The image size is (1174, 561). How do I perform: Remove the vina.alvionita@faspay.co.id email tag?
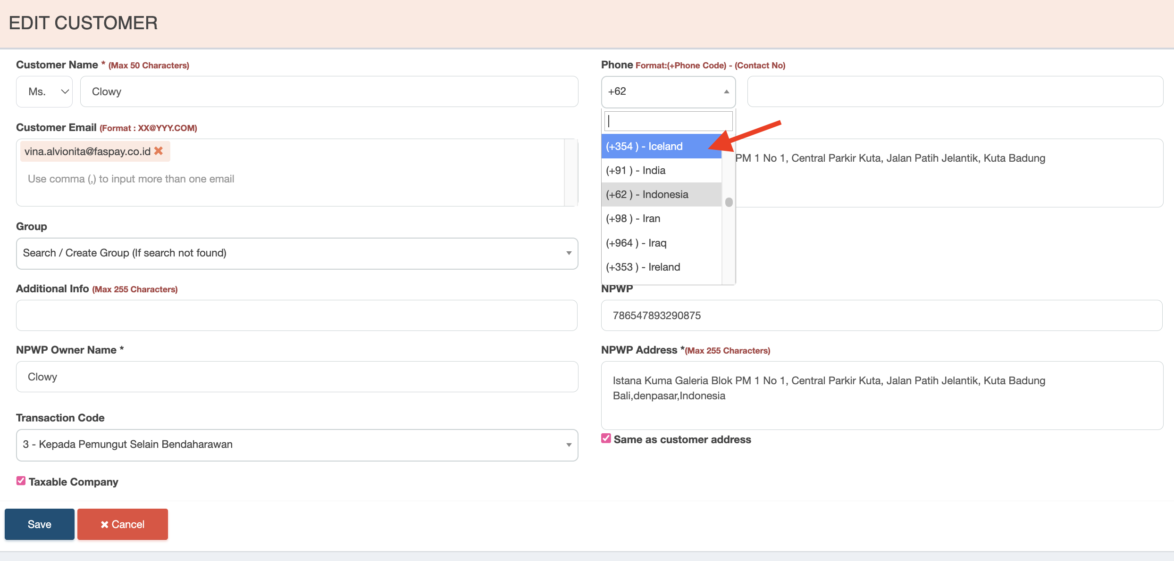(x=159, y=151)
